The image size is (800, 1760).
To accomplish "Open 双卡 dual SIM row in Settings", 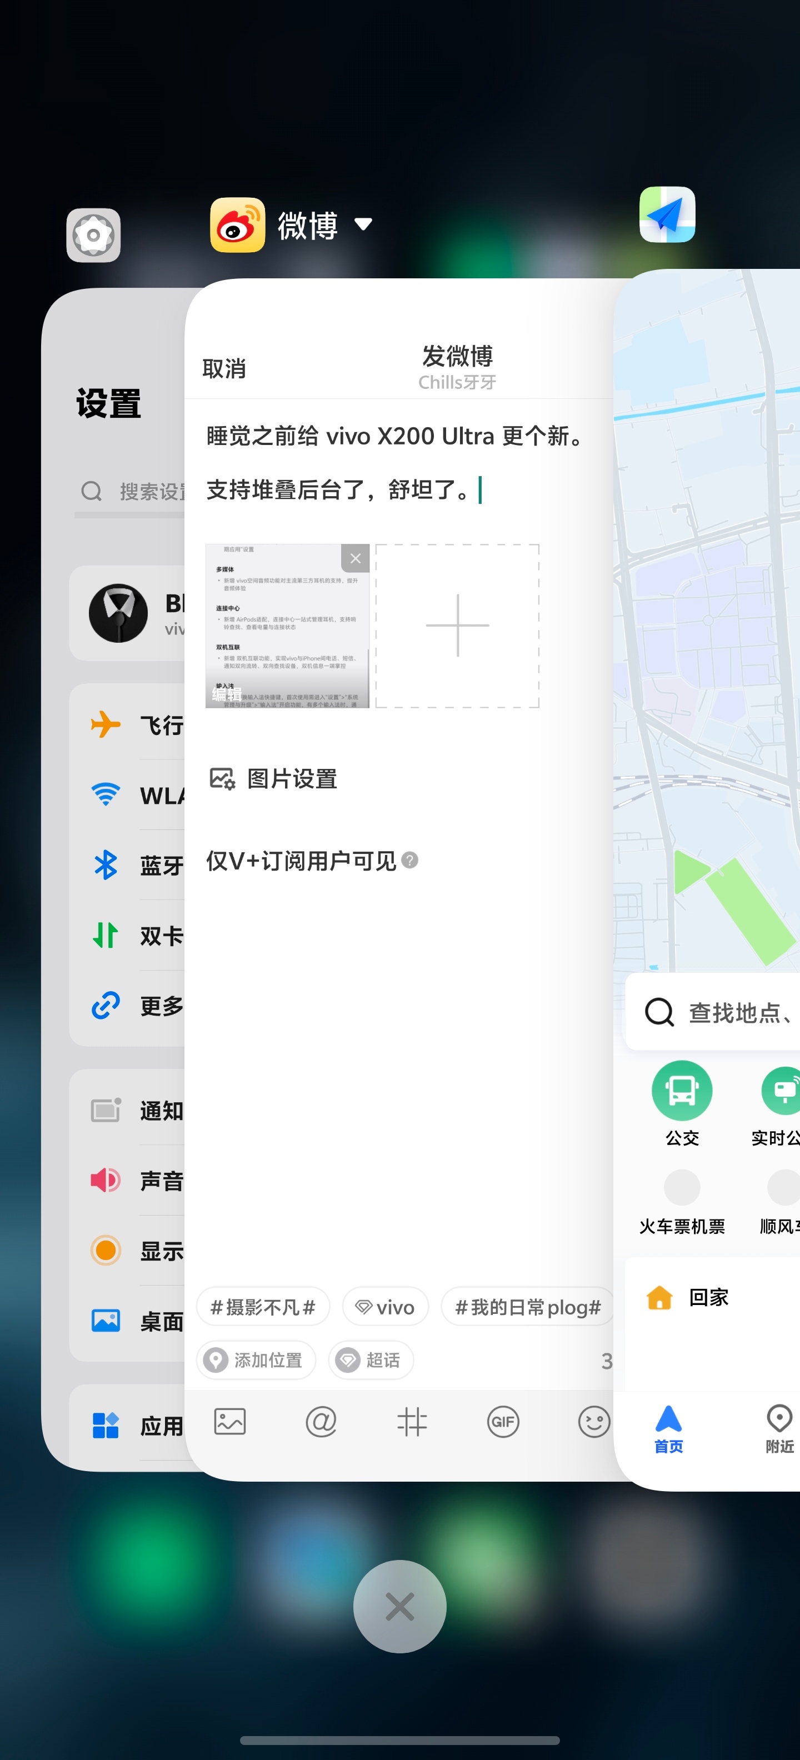I will (x=127, y=936).
